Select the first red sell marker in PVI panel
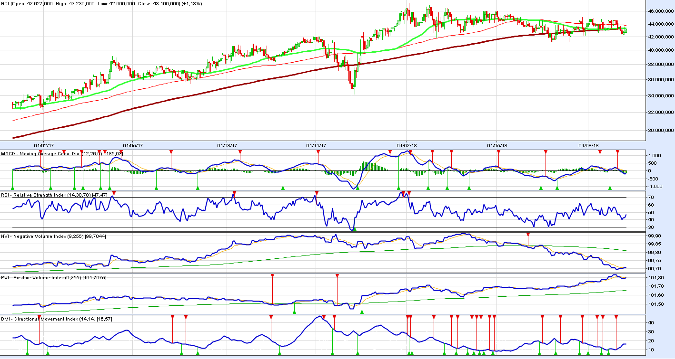 pos(272,276)
